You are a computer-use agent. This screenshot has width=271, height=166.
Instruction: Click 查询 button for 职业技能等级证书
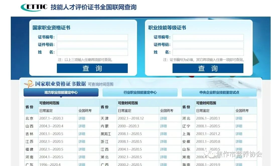click(208, 68)
